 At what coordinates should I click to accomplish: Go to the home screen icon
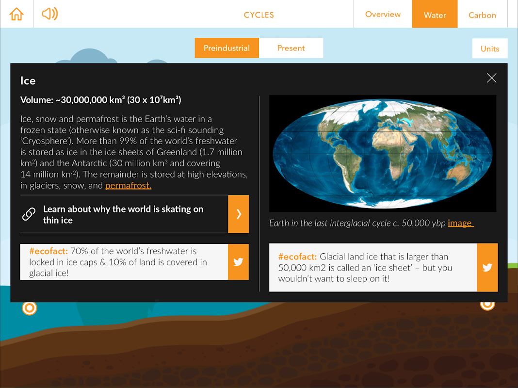16,14
